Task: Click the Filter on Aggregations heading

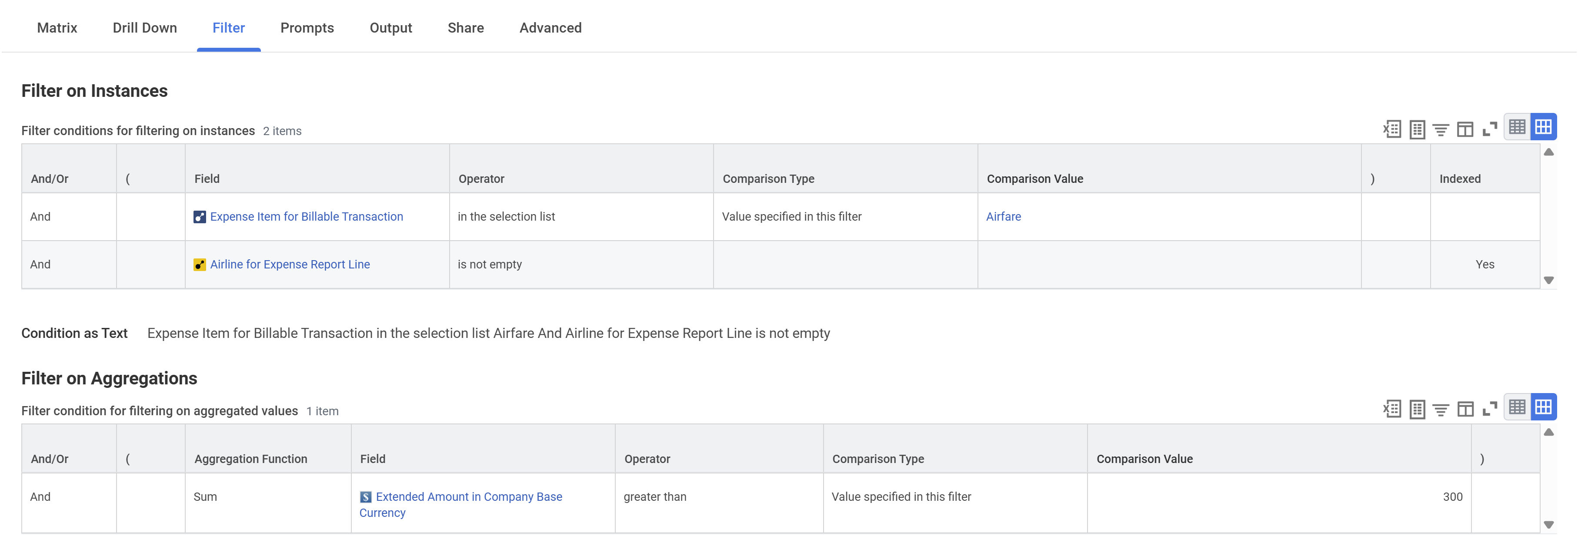Action: (x=109, y=378)
